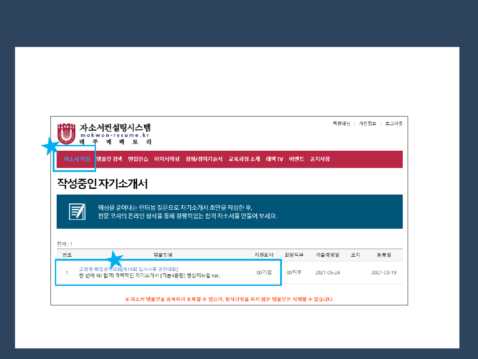Open the 경험/경력기술서 menu item
This screenshot has width=478, height=359.
pos(204,159)
